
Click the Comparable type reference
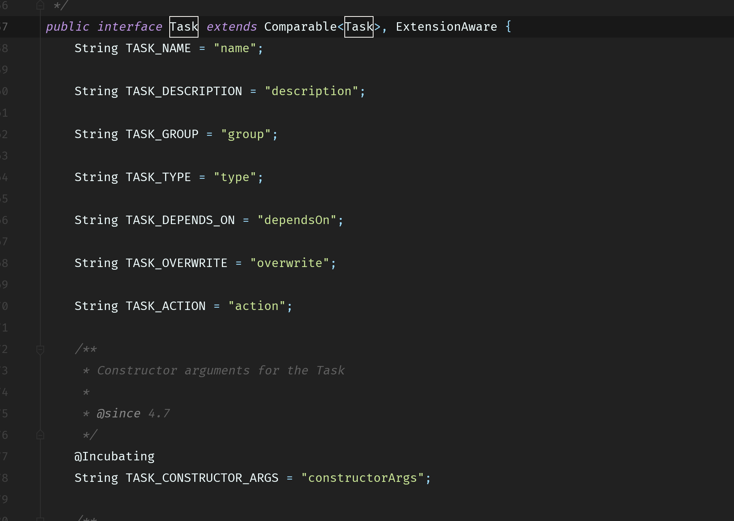tap(301, 27)
